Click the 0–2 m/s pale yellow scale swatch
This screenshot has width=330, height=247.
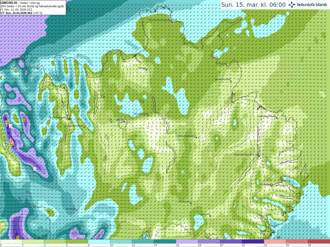(11, 242)
